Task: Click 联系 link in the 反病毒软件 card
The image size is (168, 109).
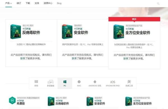Action: click(23, 59)
